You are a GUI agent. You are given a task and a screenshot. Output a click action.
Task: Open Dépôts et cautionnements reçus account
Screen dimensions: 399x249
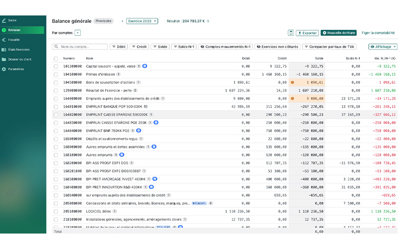point(112,139)
